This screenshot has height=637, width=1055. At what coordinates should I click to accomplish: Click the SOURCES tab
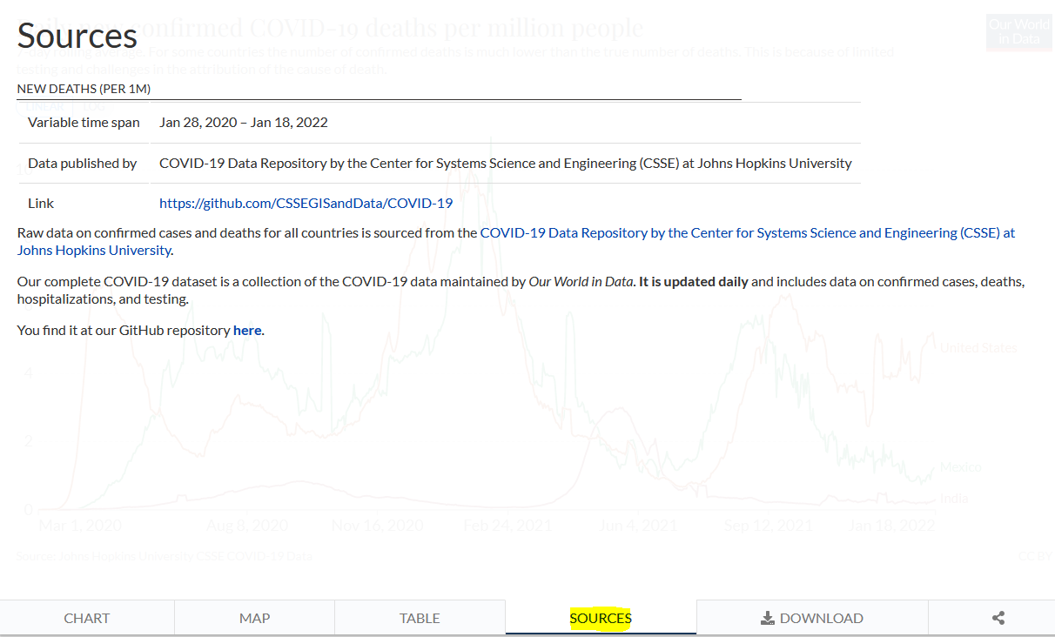point(601,618)
